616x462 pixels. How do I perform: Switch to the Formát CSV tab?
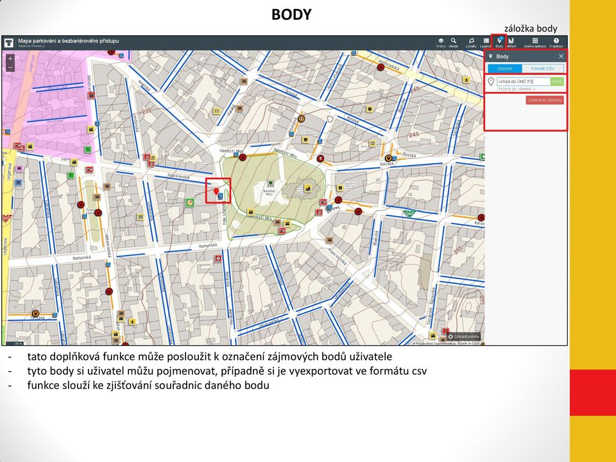[x=543, y=69]
